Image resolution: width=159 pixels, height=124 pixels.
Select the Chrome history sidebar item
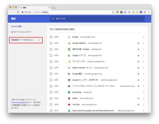[x=16, y=26]
